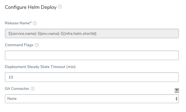Screen dimensions: 186x112
Task: Click the Git Connector label text
Action: 17,89
